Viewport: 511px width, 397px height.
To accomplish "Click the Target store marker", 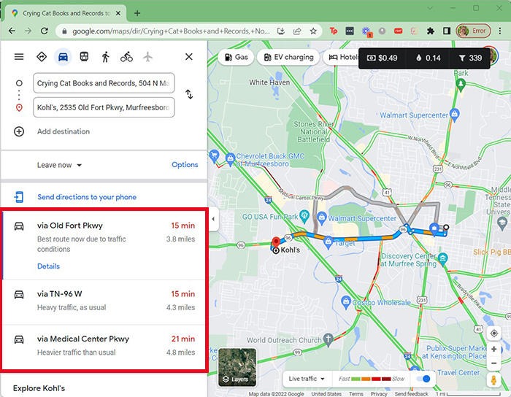I will [x=328, y=242].
